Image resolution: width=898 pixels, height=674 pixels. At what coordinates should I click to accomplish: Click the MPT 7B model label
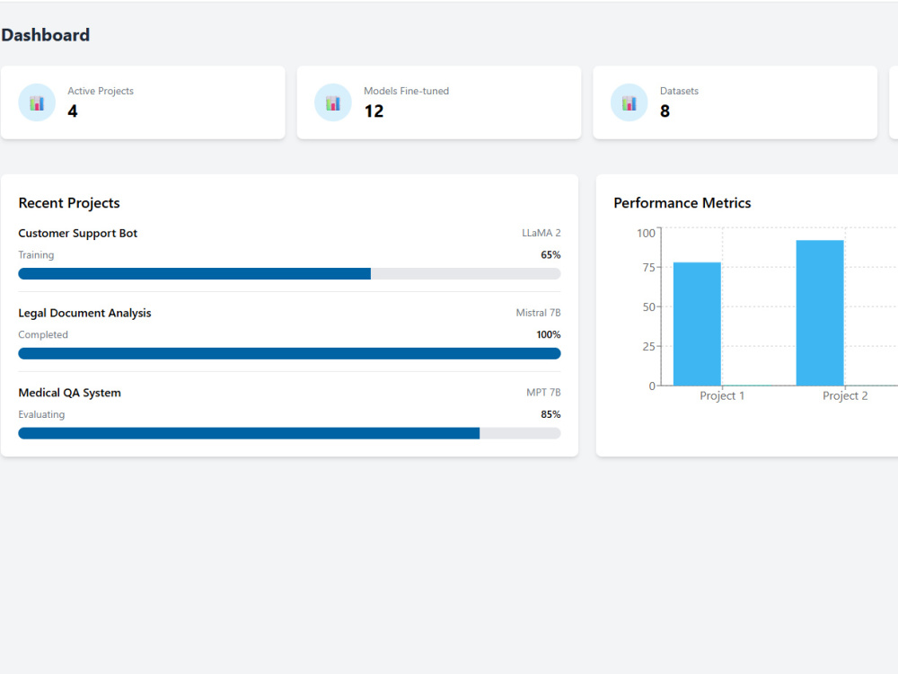tap(543, 393)
